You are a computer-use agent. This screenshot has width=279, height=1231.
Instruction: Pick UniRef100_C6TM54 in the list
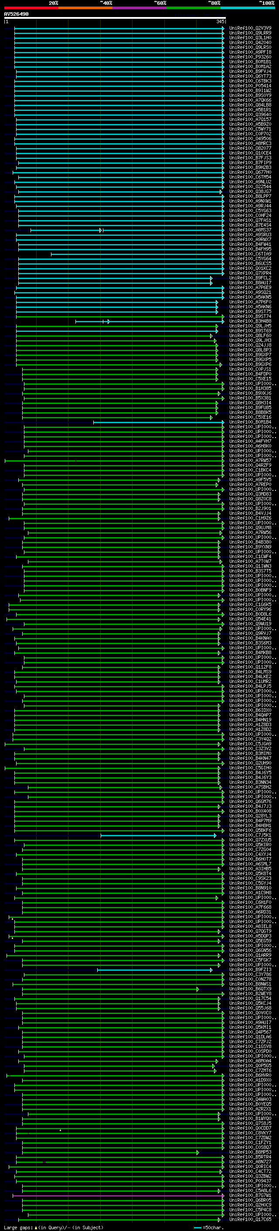250,177
